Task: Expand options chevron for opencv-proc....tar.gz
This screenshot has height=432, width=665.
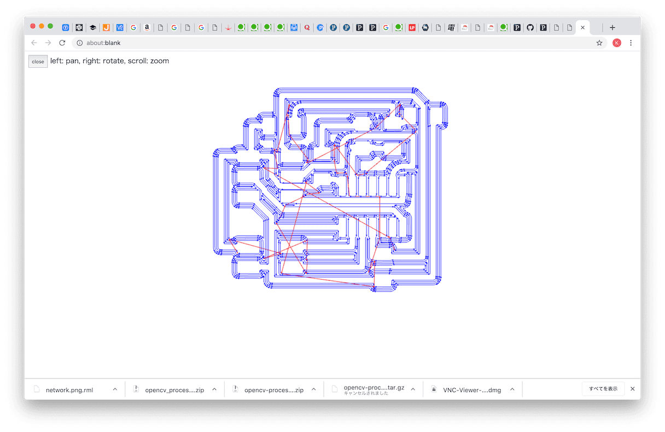Action: click(x=413, y=389)
